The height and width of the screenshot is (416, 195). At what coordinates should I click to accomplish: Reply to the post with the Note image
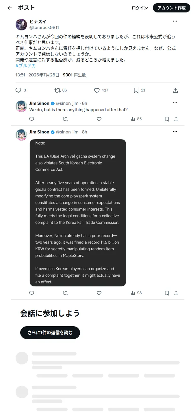point(32,293)
